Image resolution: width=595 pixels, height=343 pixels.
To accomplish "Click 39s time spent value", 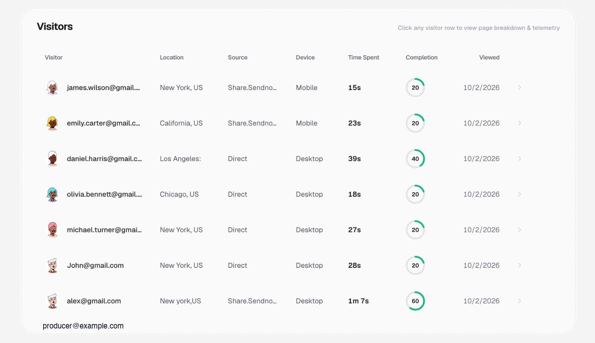I will [x=354, y=159].
